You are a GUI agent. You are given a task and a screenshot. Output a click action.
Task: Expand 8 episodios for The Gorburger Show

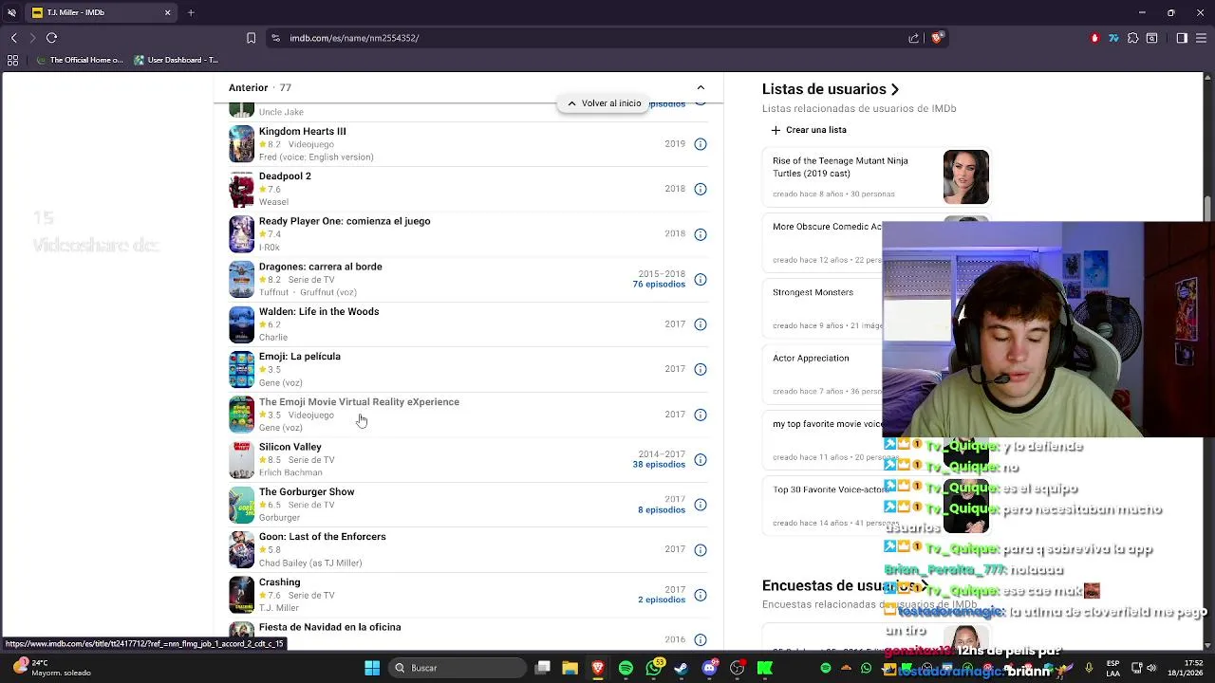662,509
